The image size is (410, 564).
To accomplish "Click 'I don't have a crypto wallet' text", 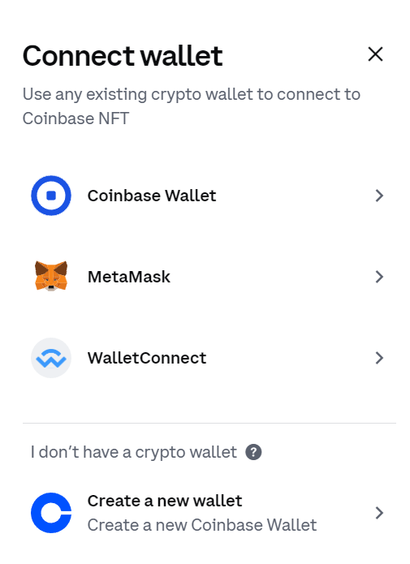I will (x=134, y=452).
